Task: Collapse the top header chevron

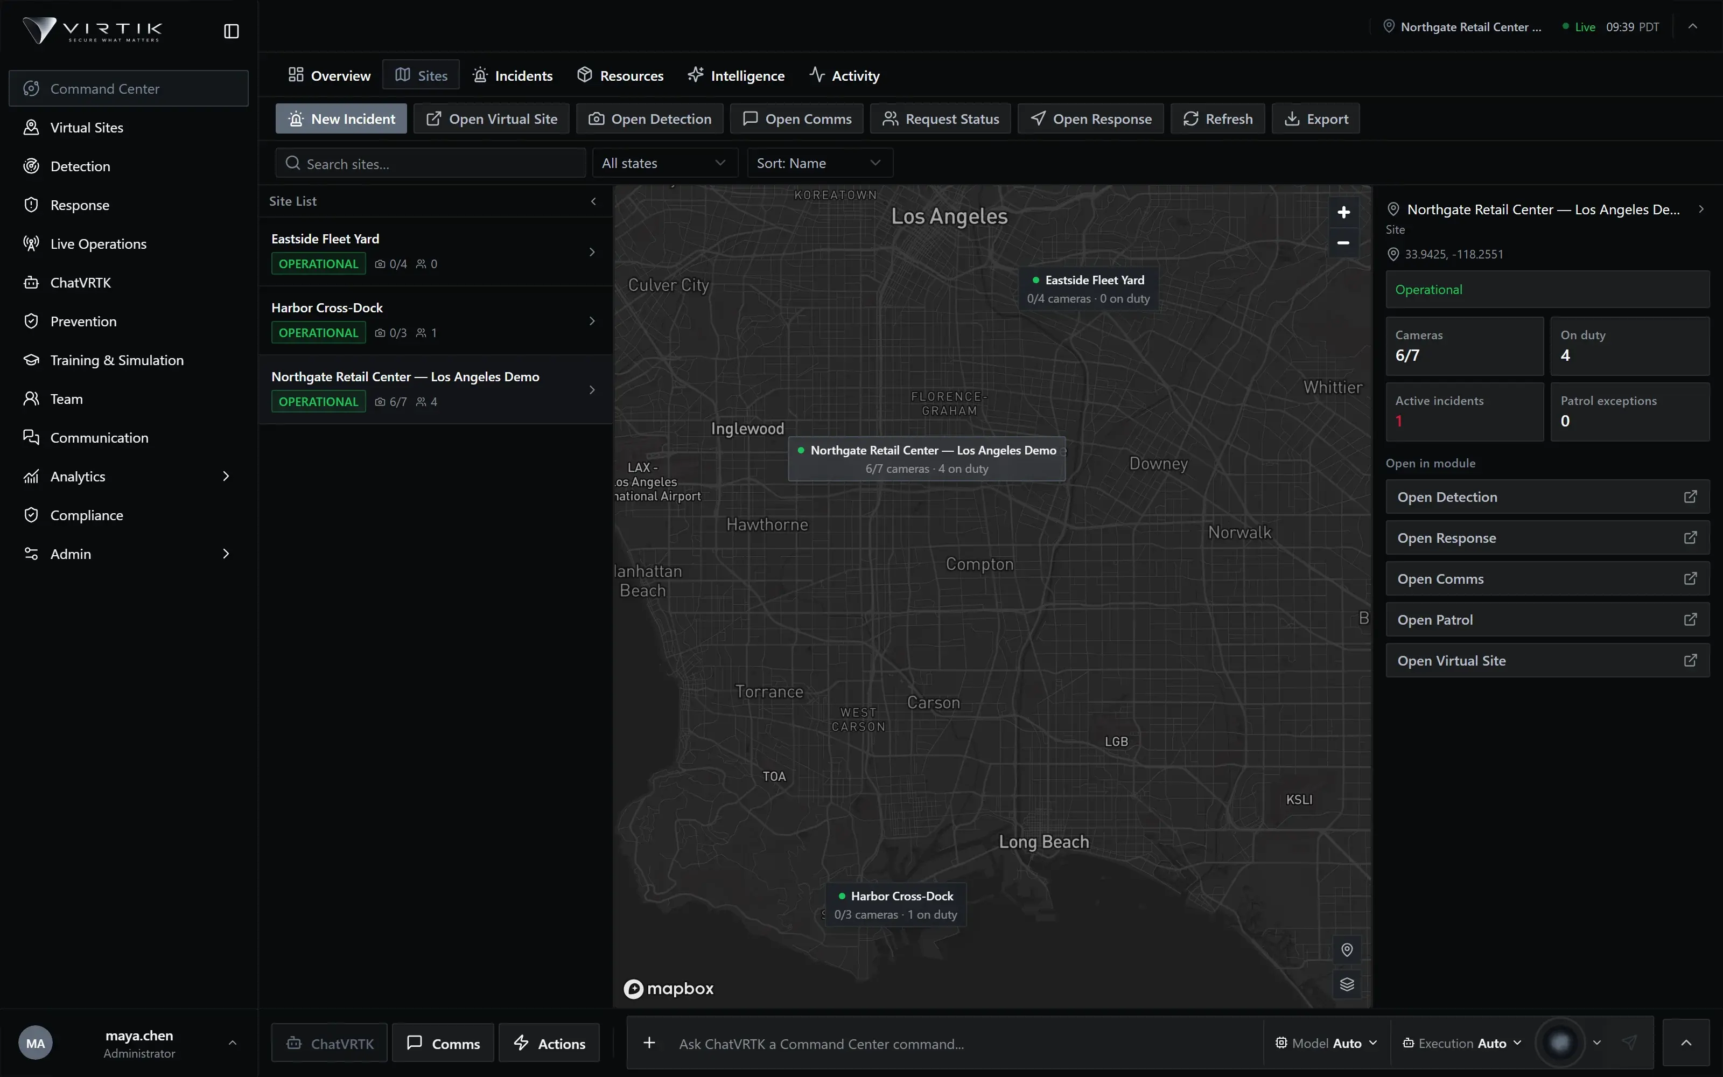Action: pos(1693,27)
